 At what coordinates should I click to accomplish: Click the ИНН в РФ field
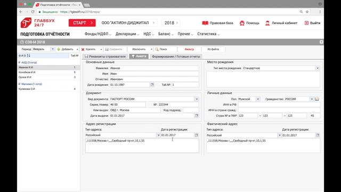(279, 105)
